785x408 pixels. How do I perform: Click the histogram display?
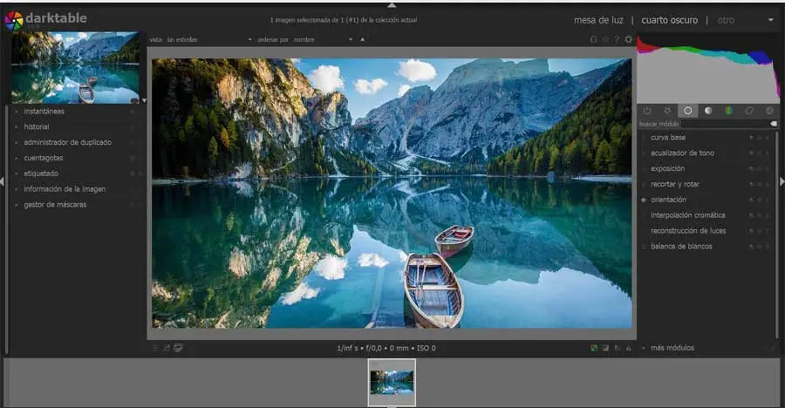(x=708, y=69)
